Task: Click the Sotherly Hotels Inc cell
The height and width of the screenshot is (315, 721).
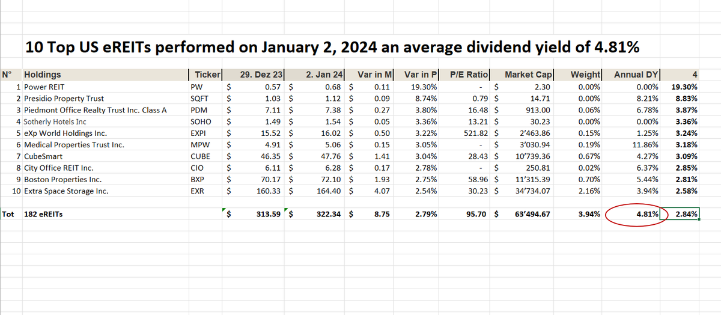Action: [x=105, y=121]
